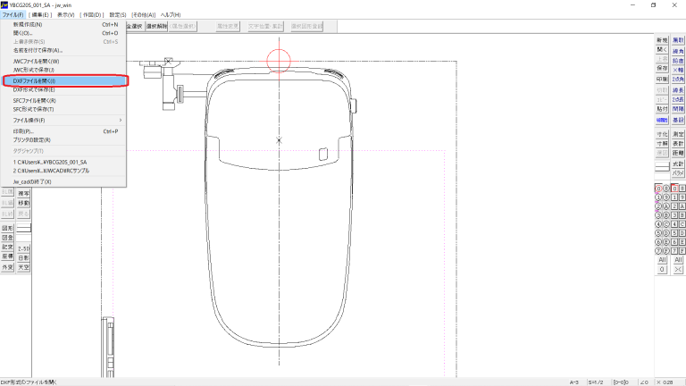686x386 pixels.
Task: Select the 座標 tool button
Action: click(x=7, y=256)
